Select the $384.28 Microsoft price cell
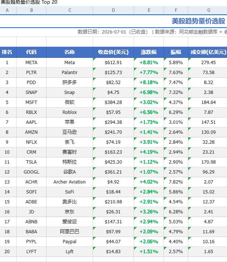 coord(113,102)
